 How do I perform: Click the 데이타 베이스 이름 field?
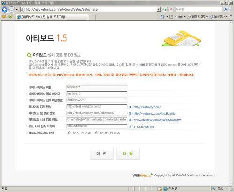tap(97, 87)
